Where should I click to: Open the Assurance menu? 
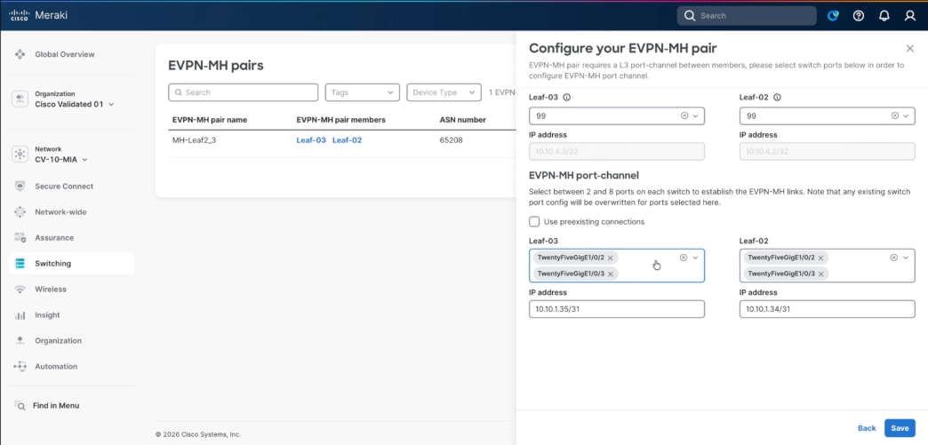coord(54,238)
